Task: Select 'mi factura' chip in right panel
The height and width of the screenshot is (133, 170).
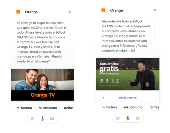Action: point(109,107)
